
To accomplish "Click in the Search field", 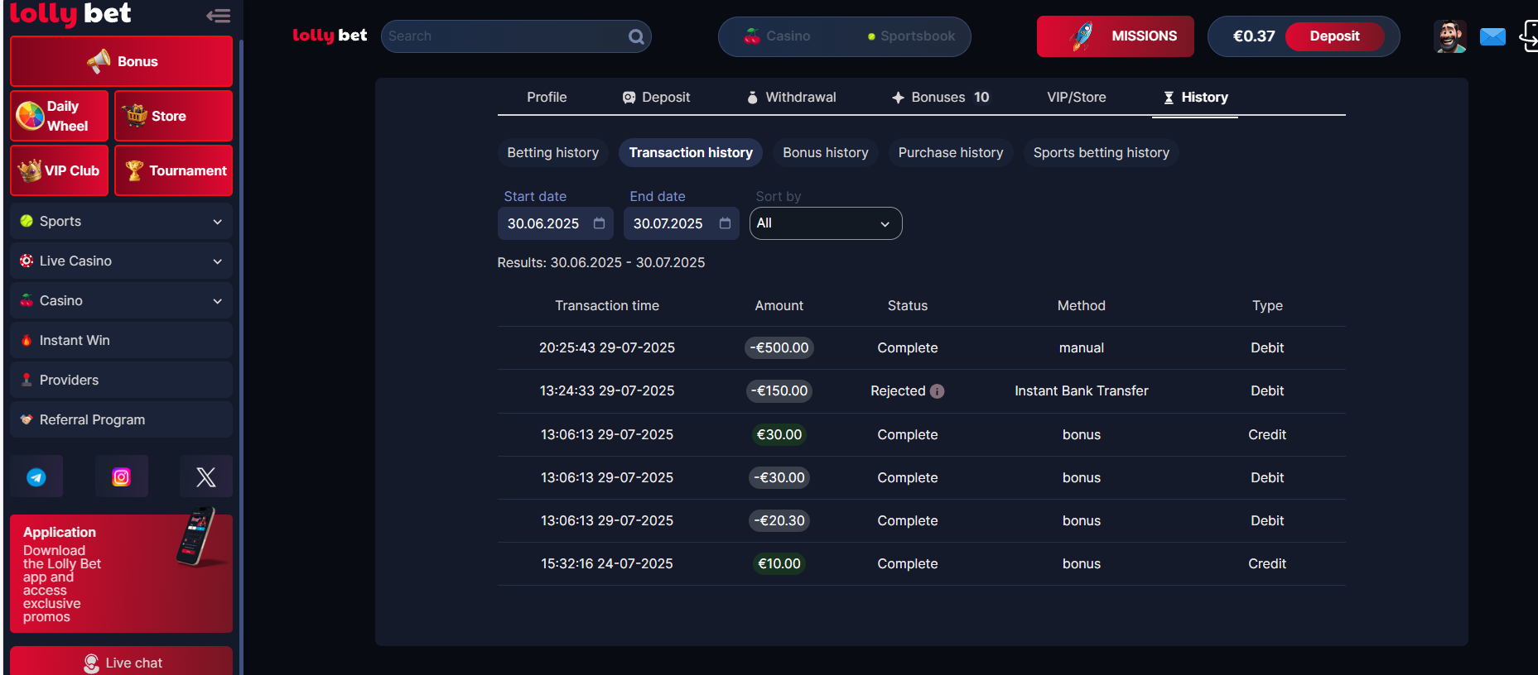I will point(505,36).
